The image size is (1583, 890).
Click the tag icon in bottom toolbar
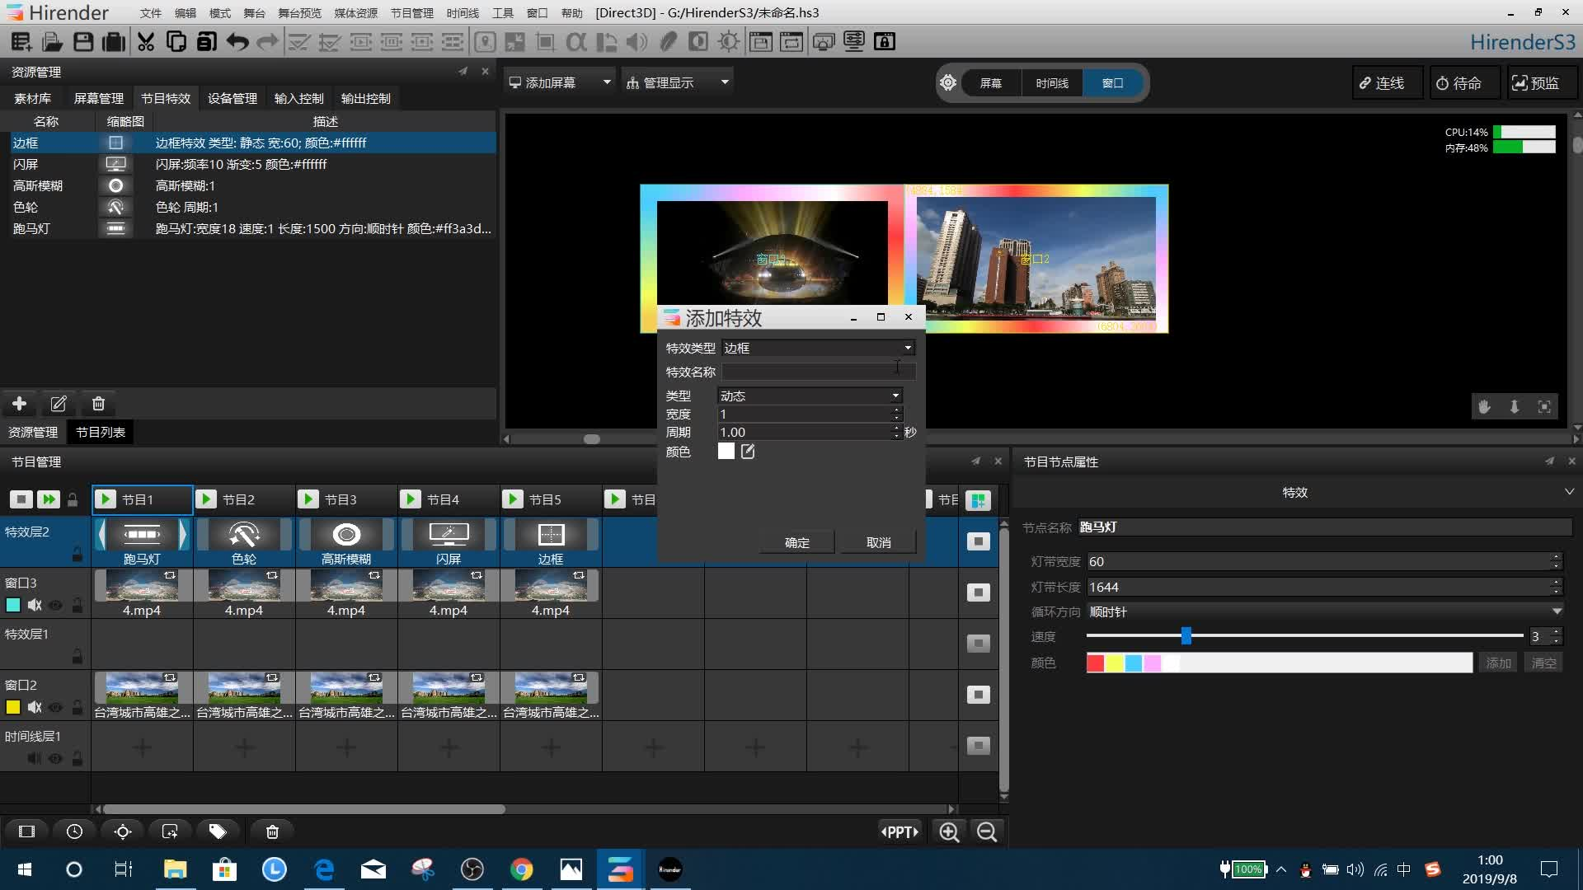pos(218,831)
